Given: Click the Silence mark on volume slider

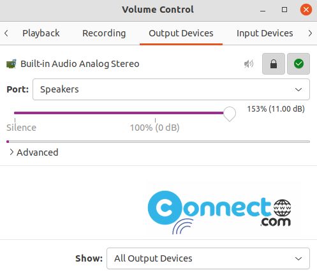Looking at the screenshot, I should (x=21, y=128).
